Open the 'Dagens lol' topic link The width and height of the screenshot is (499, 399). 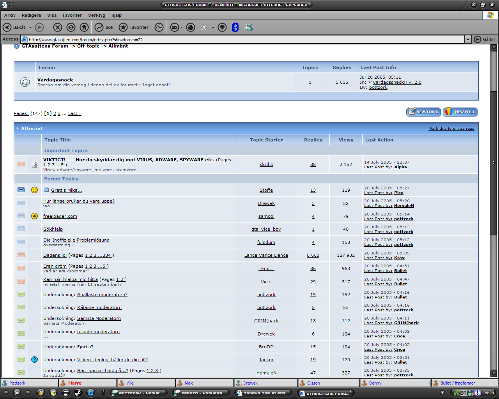point(55,255)
